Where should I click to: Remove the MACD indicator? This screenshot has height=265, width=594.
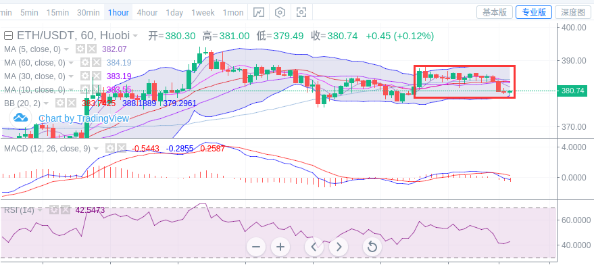click(x=121, y=148)
